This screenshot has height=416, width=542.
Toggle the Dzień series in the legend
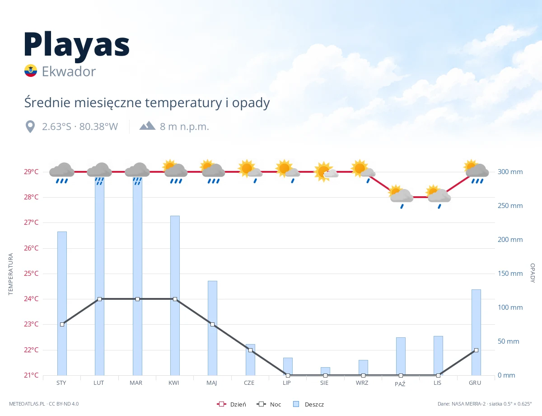coord(232,404)
